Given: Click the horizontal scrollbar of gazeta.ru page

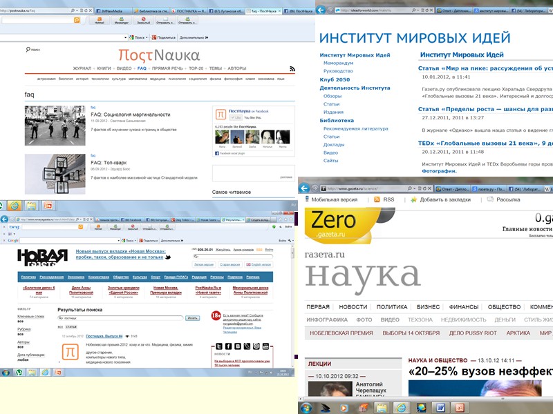Looking at the screenshot, I should [x=425, y=400].
